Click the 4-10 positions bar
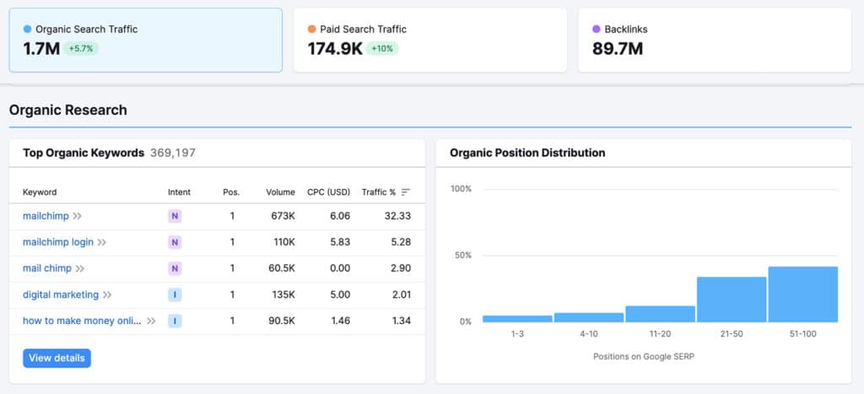 [588, 317]
